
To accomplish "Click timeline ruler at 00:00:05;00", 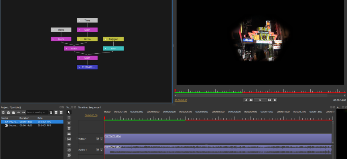I will click(185, 112).
